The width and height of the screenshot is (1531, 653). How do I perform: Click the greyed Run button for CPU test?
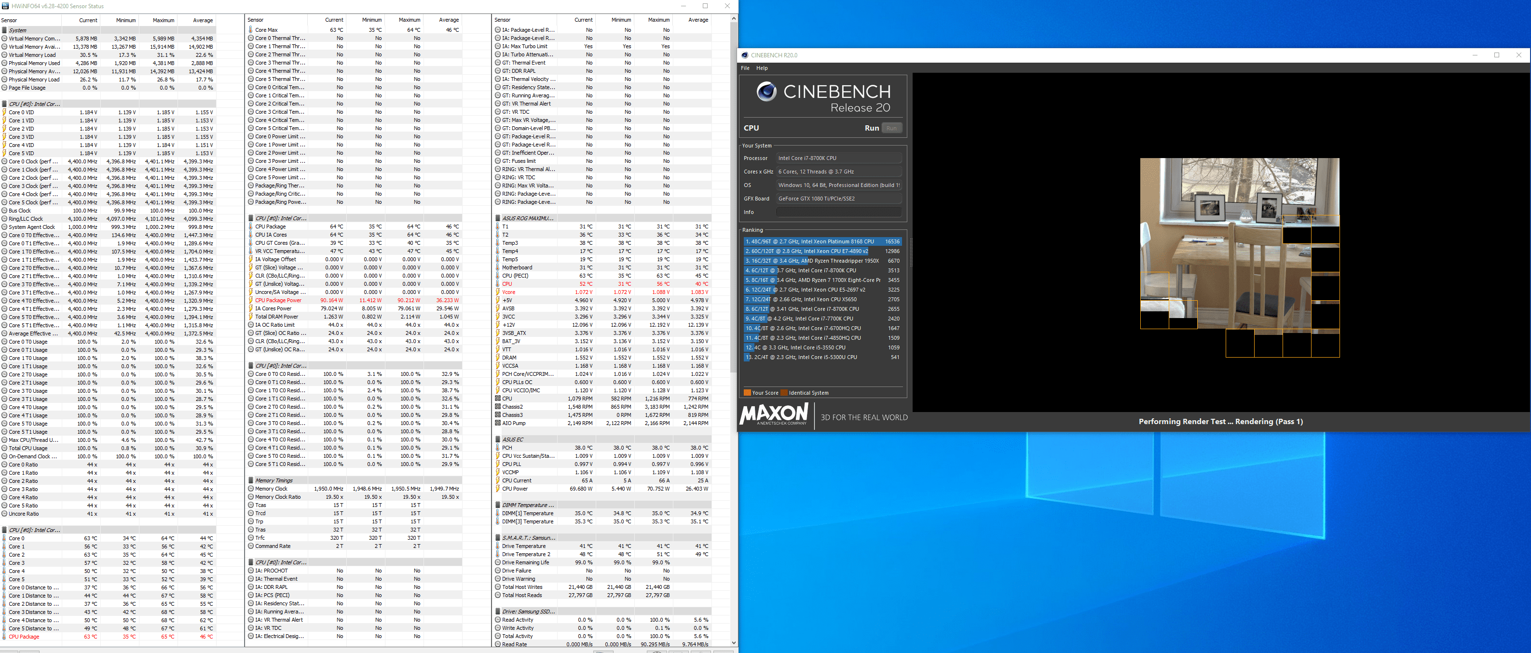coord(891,128)
